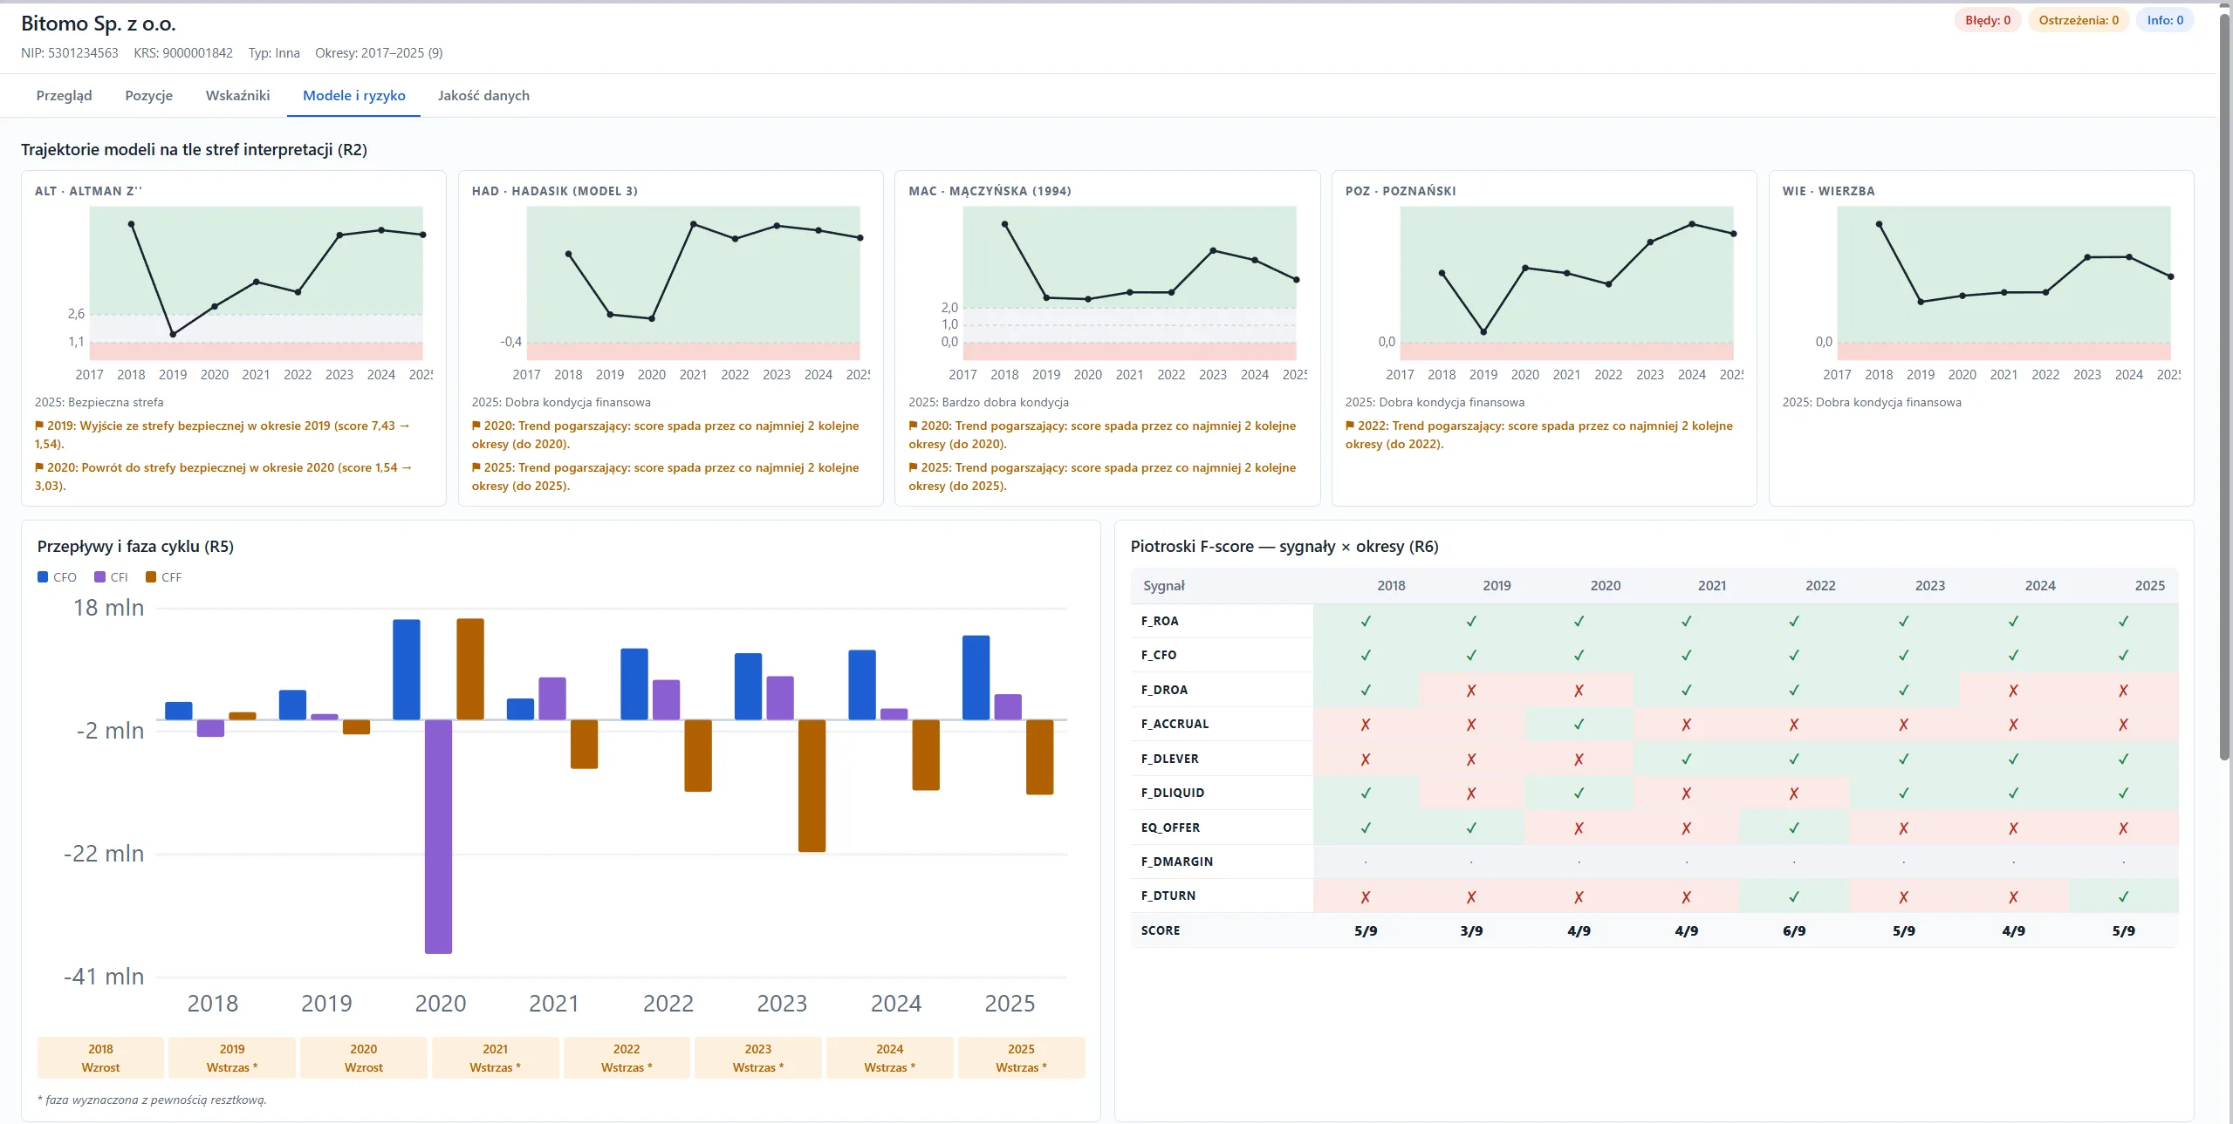2233x1124 pixels.
Task: Click the F_DLEVER red X for 2020
Action: pos(1579,759)
